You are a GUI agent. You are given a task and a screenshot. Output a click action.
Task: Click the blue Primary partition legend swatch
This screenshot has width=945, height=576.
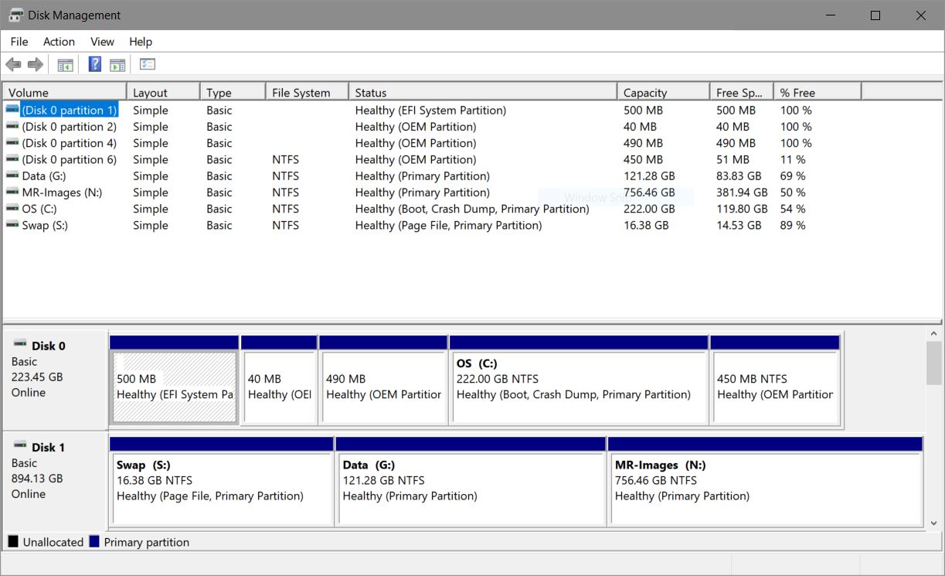coord(94,542)
